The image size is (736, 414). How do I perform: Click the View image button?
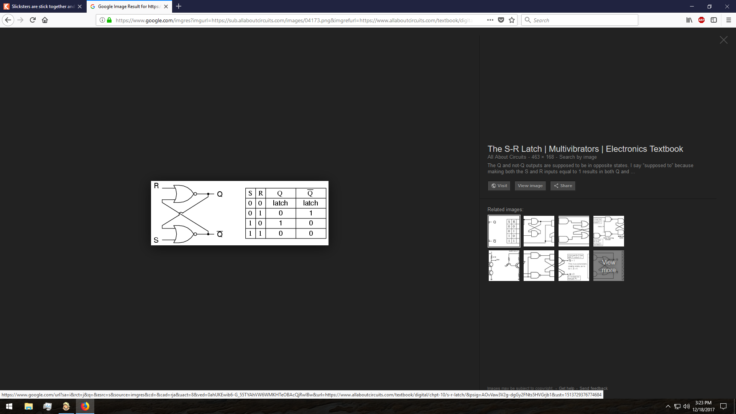(530, 186)
